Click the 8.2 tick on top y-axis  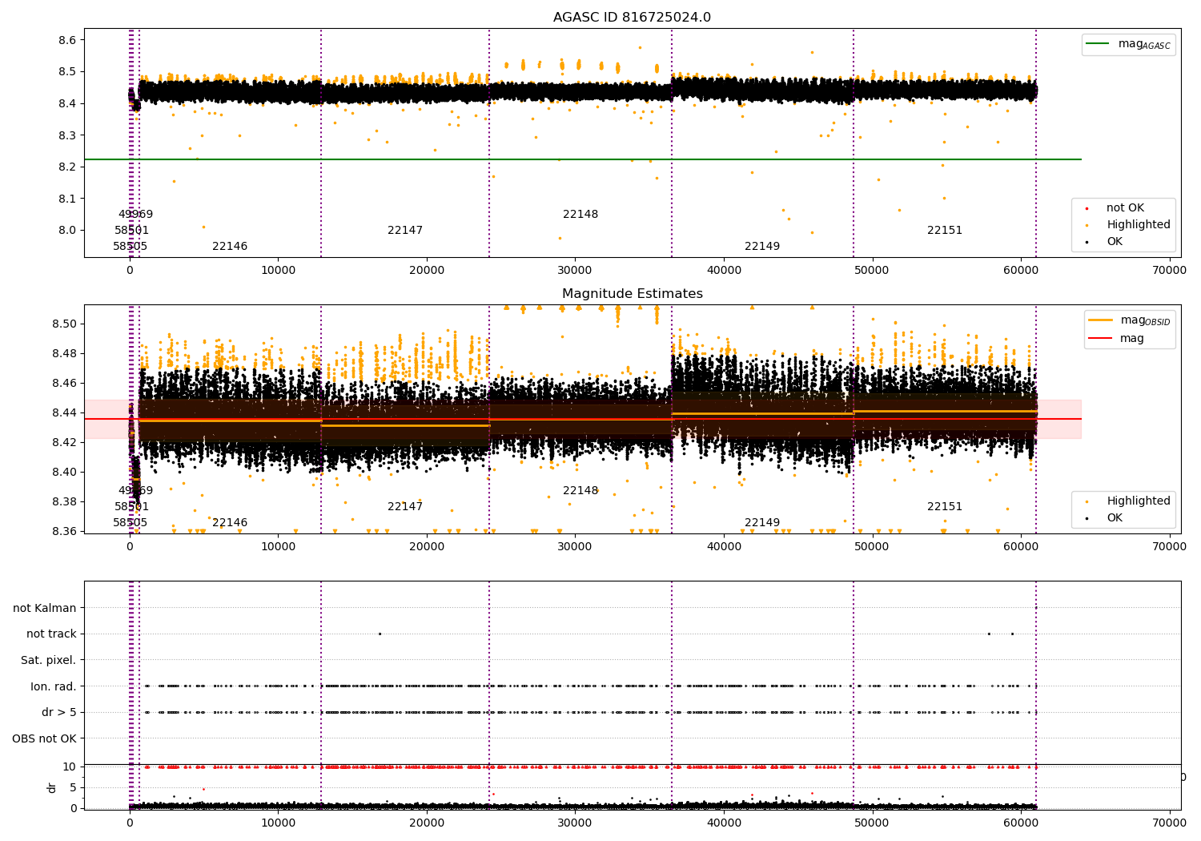(x=67, y=167)
